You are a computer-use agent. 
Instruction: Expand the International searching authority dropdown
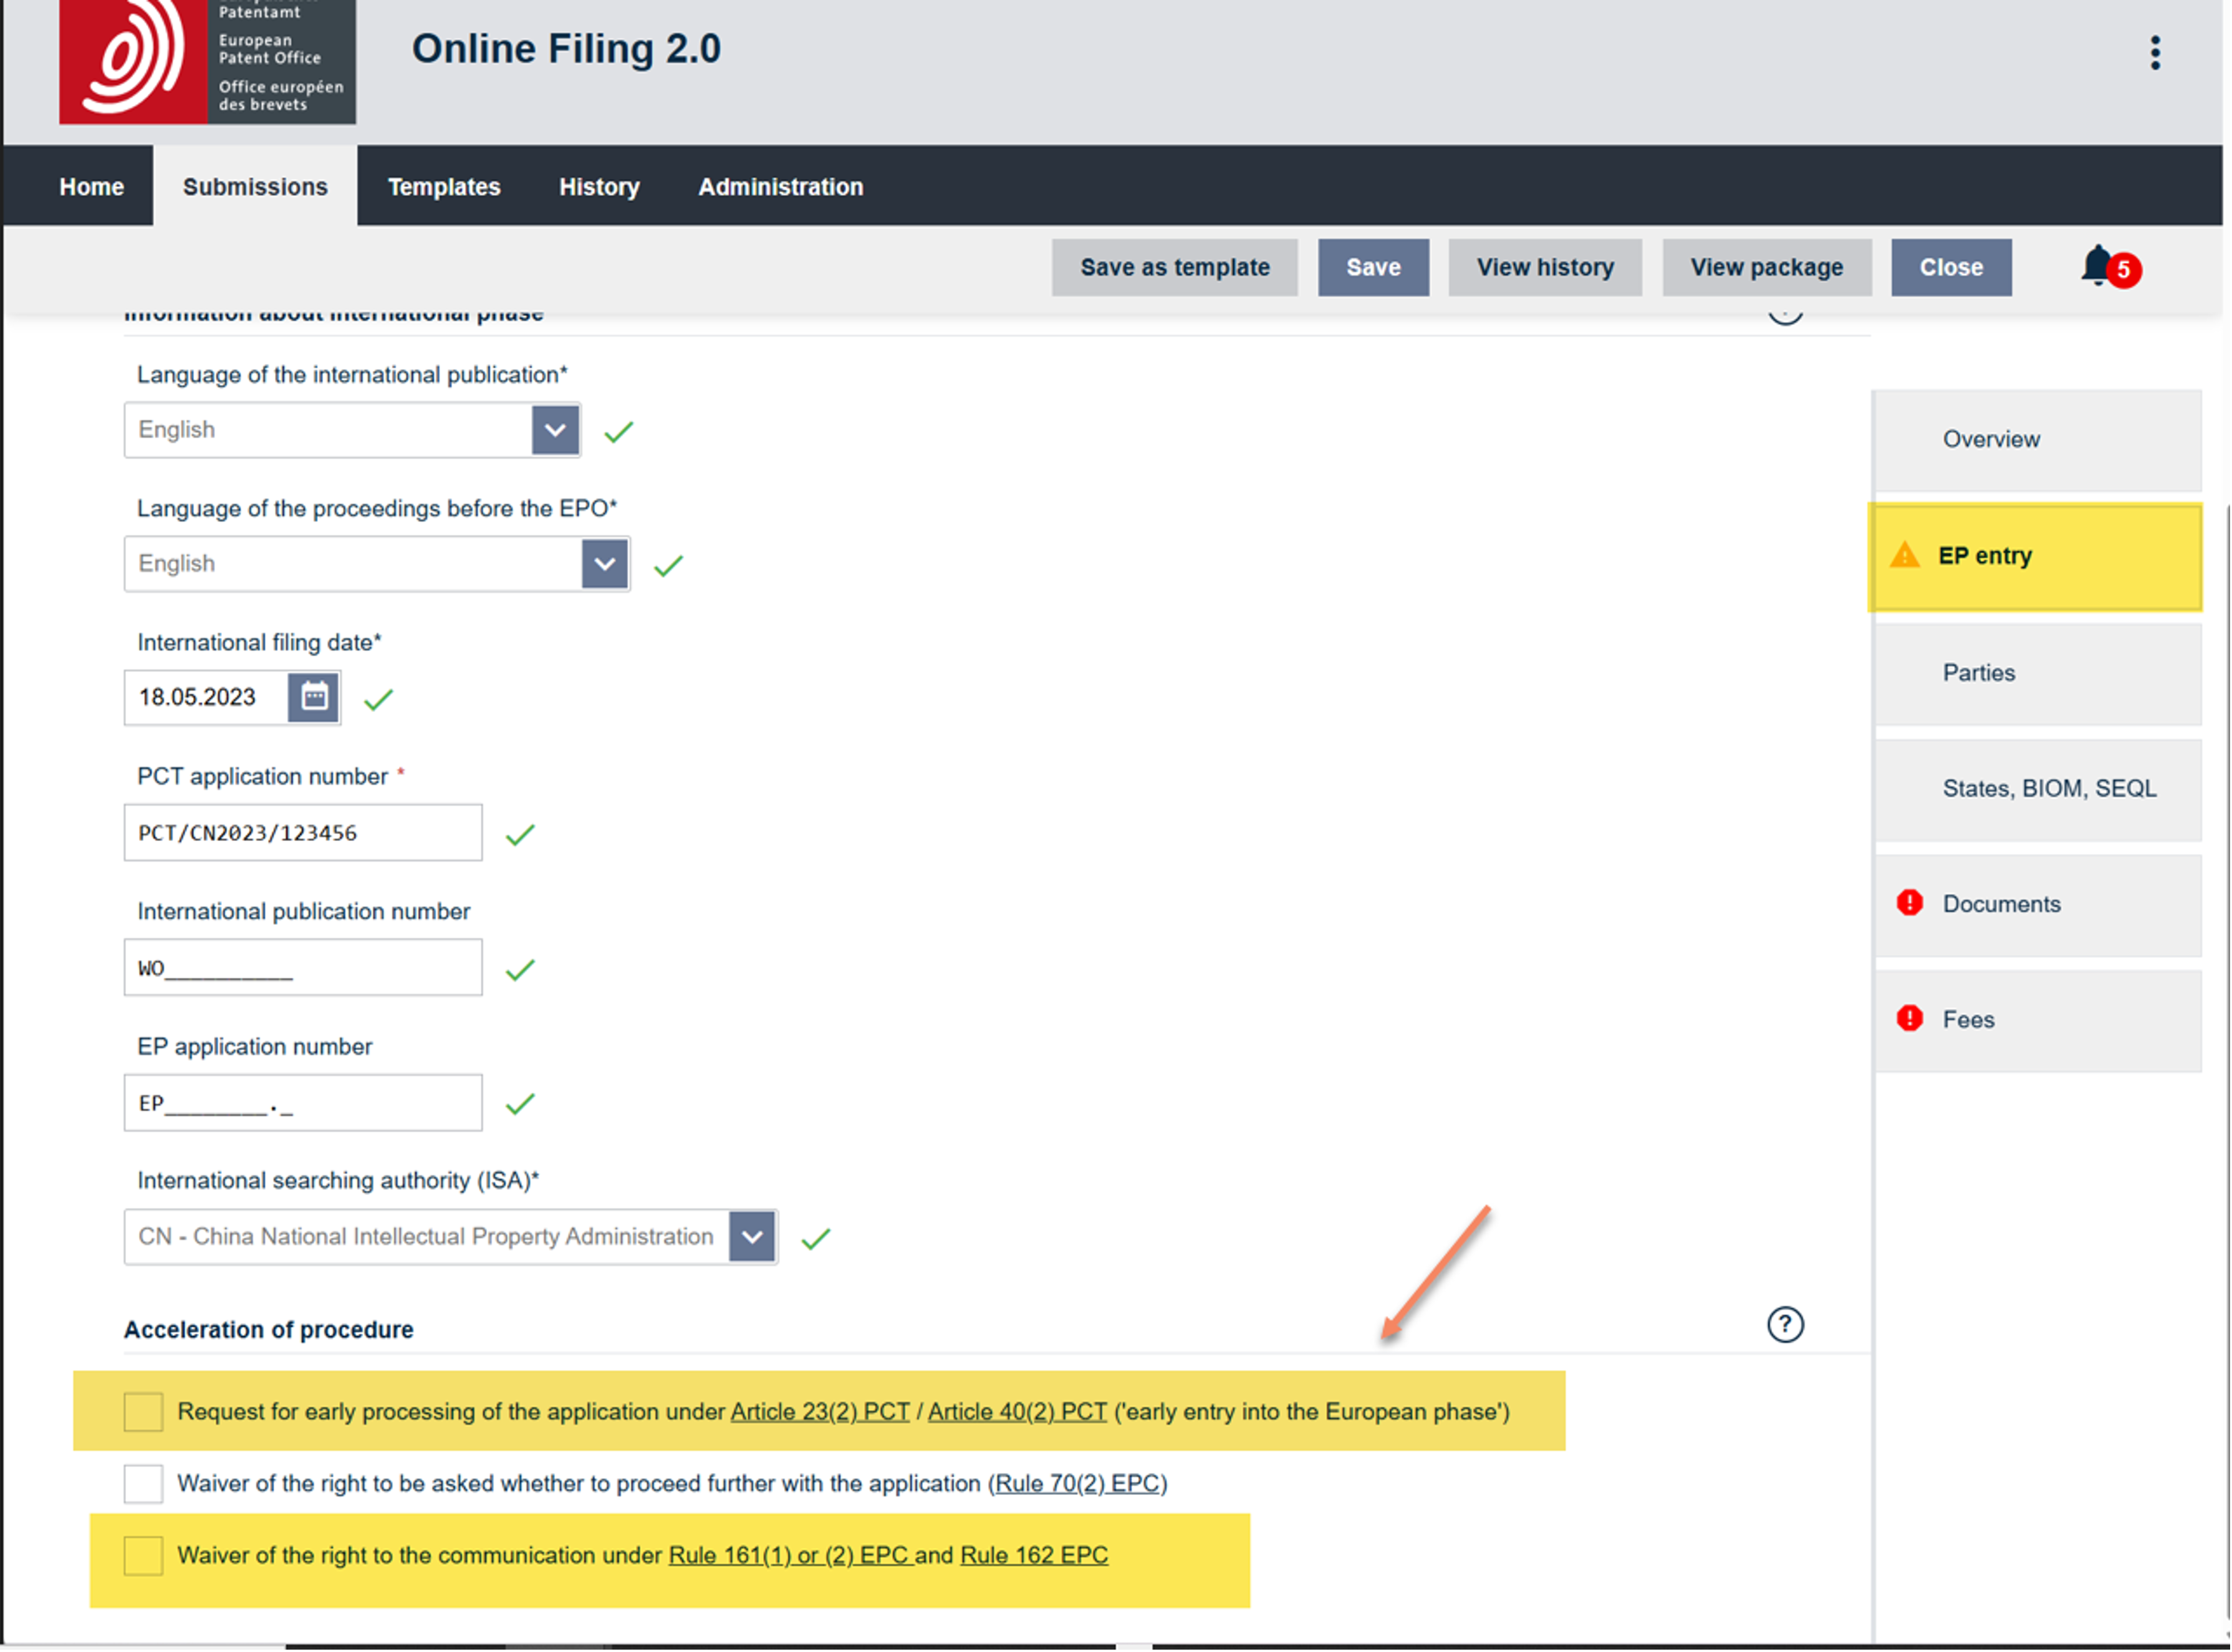coord(752,1237)
